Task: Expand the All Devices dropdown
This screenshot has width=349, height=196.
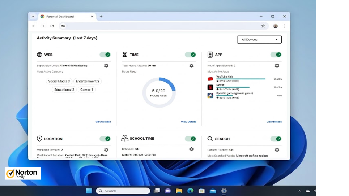Action: [259, 40]
